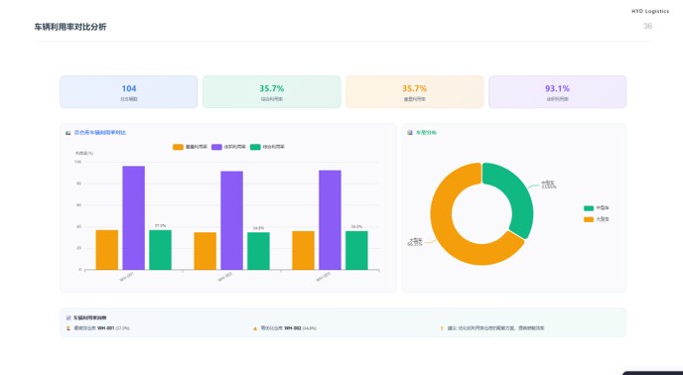Screen dimensions: 683x375
Task: Click the orange weight bar for WH-003
Action: (303, 250)
